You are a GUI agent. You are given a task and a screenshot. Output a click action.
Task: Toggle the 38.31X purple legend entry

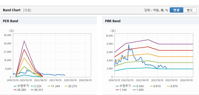tap(37, 90)
